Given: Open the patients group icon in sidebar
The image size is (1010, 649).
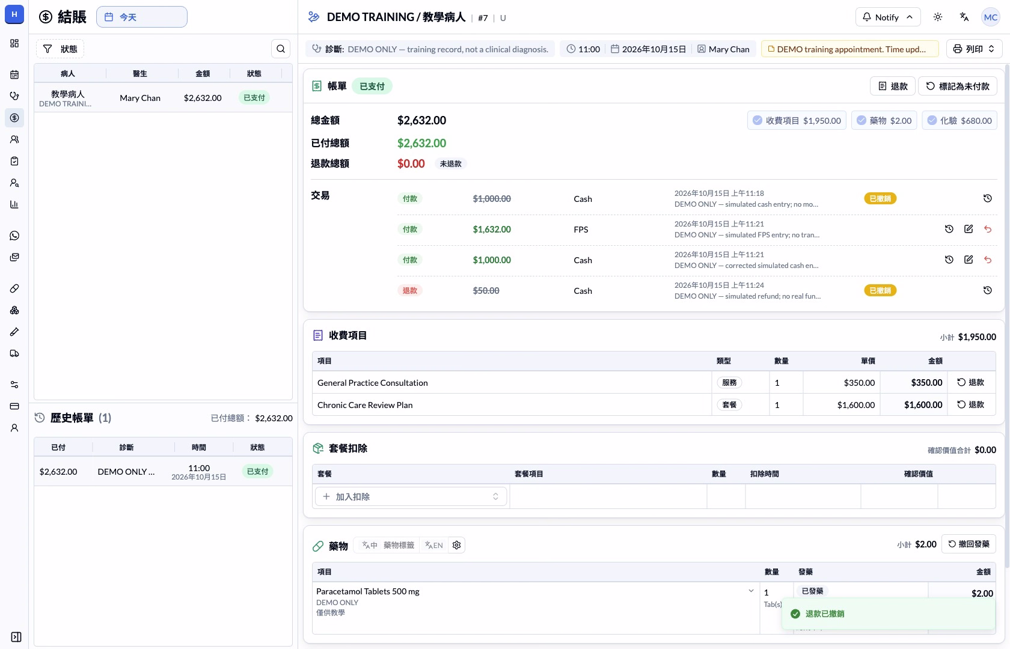Looking at the screenshot, I should [14, 139].
